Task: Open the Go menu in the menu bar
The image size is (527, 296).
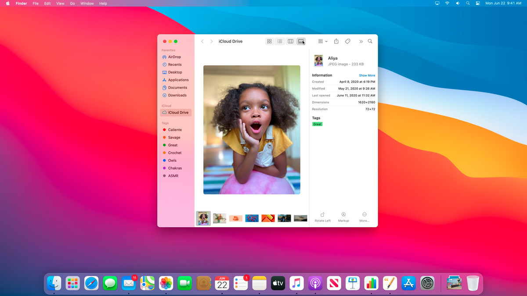Action: (72, 3)
